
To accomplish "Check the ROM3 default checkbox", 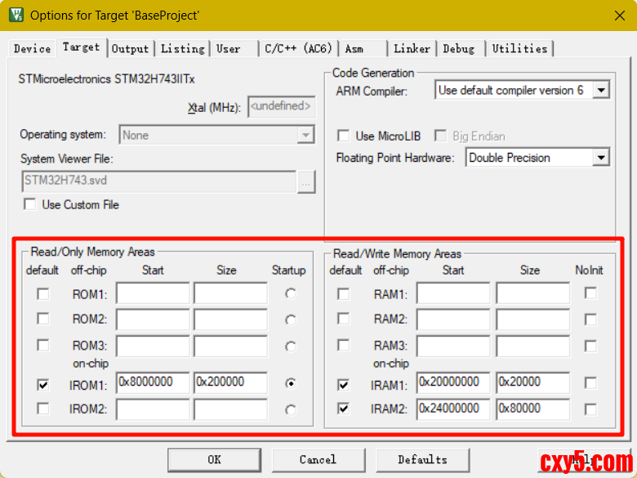I will (x=43, y=346).
